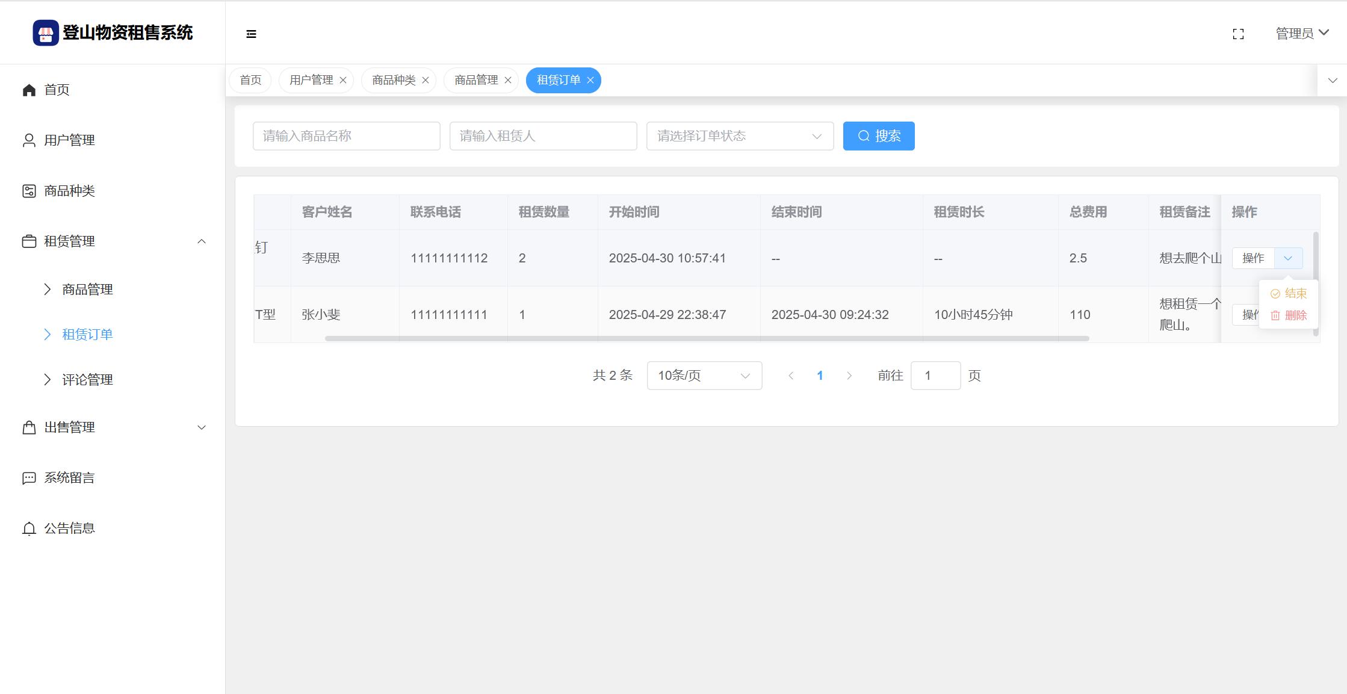
Task: Toggle fullscreen mode icon
Action: pyautogui.click(x=1238, y=34)
